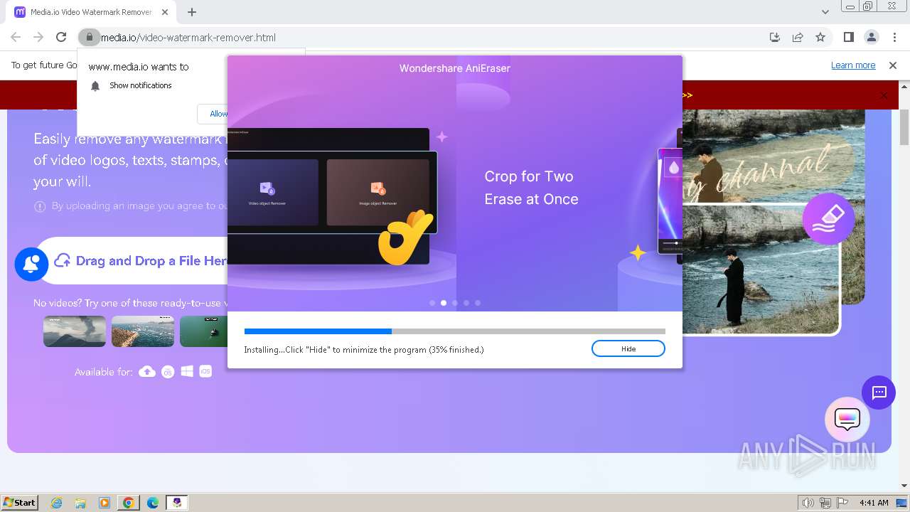
Task: Install page as app icon in address bar
Action: [x=775, y=37]
